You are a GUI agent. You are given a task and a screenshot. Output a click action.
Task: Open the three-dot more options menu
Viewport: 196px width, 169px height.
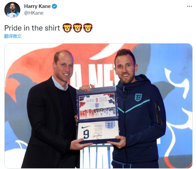click(x=189, y=6)
